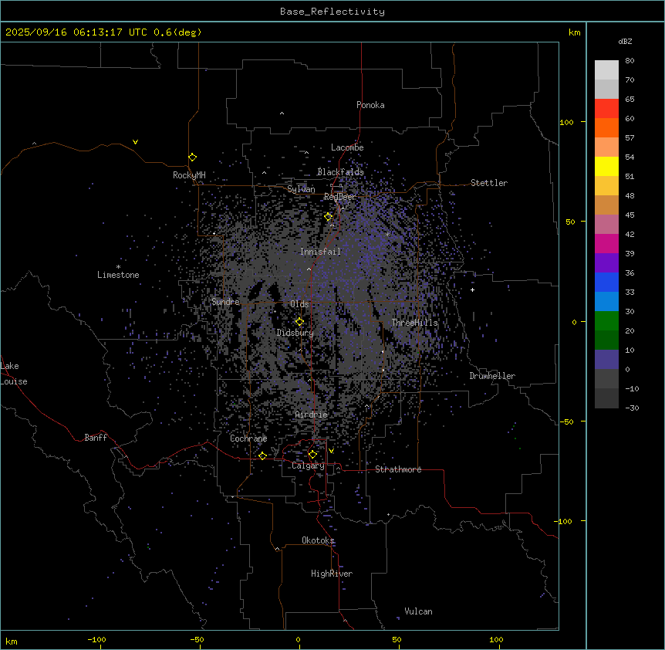This screenshot has height=650, width=665.
Task: Click the yellow diamond marker south of RedDeer
Action: point(329,217)
